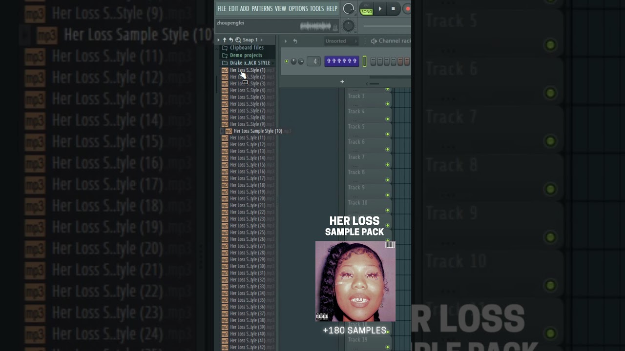Arm the Record button
Viewport: 625px width, 351px height.
click(407, 9)
